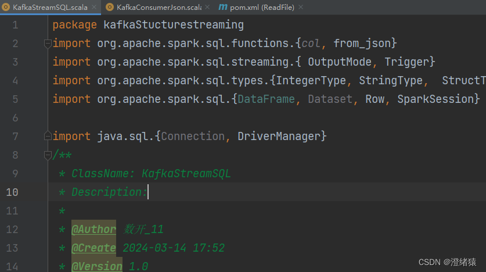486x272 pixels.
Task: Click the author name '数开_11'
Action: [143, 230]
